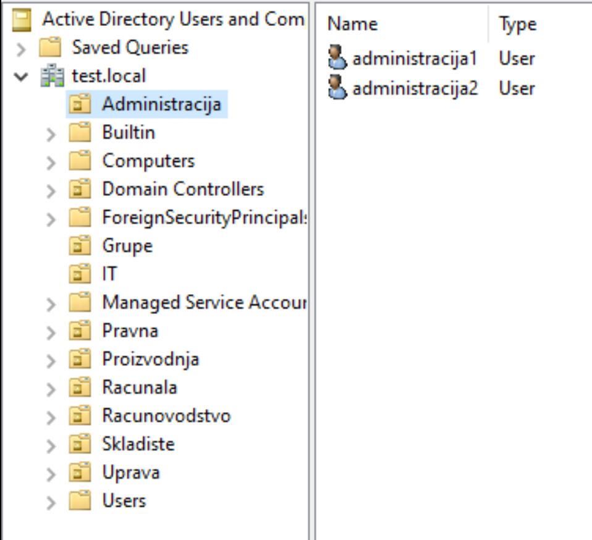This screenshot has width=592, height=540.
Task: Select the administracija1 user icon
Action: [x=337, y=57]
